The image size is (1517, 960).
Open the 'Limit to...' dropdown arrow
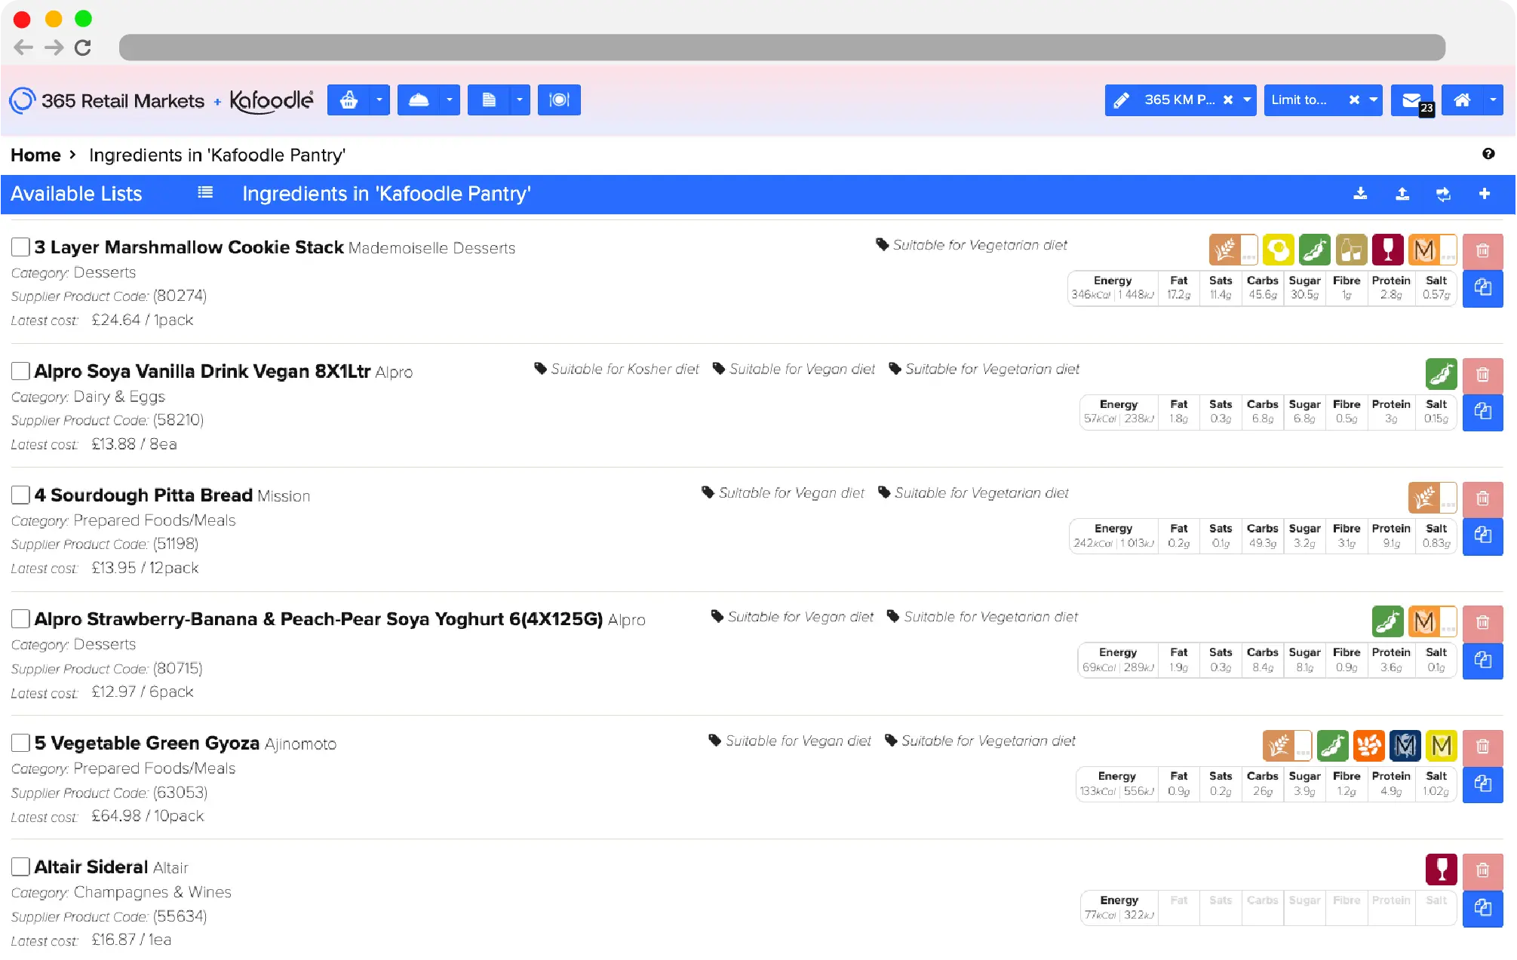pos(1374,100)
